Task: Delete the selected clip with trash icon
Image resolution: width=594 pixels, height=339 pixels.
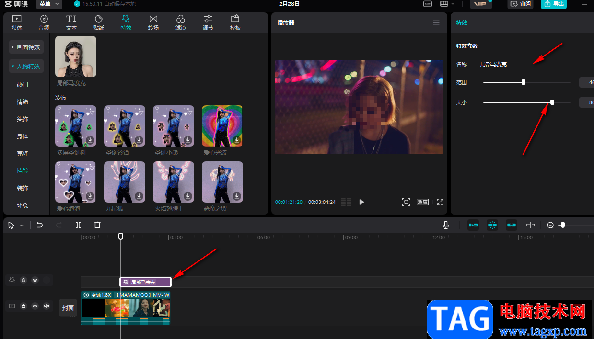Action: (97, 225)
